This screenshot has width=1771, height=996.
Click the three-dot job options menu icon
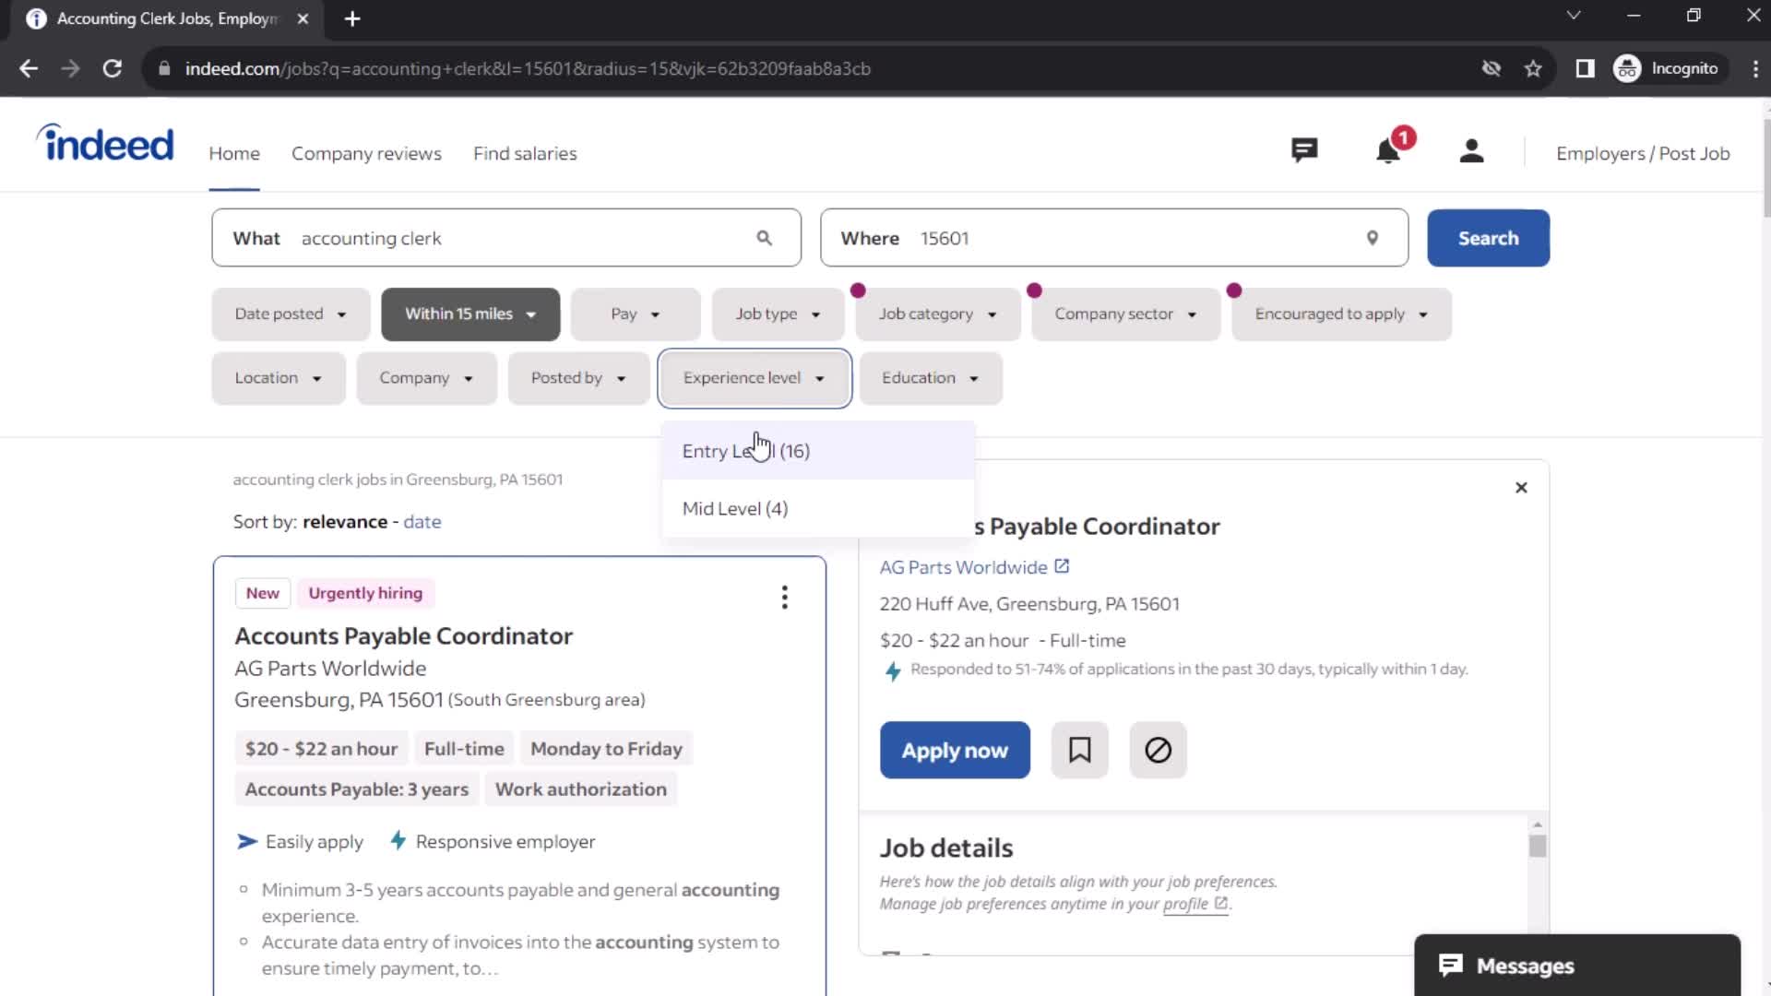tap(786, 596)
